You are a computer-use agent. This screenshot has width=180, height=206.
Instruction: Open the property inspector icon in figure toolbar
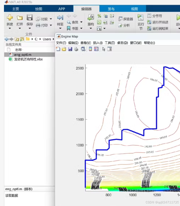pyautogui.click(x=110, y=49)
